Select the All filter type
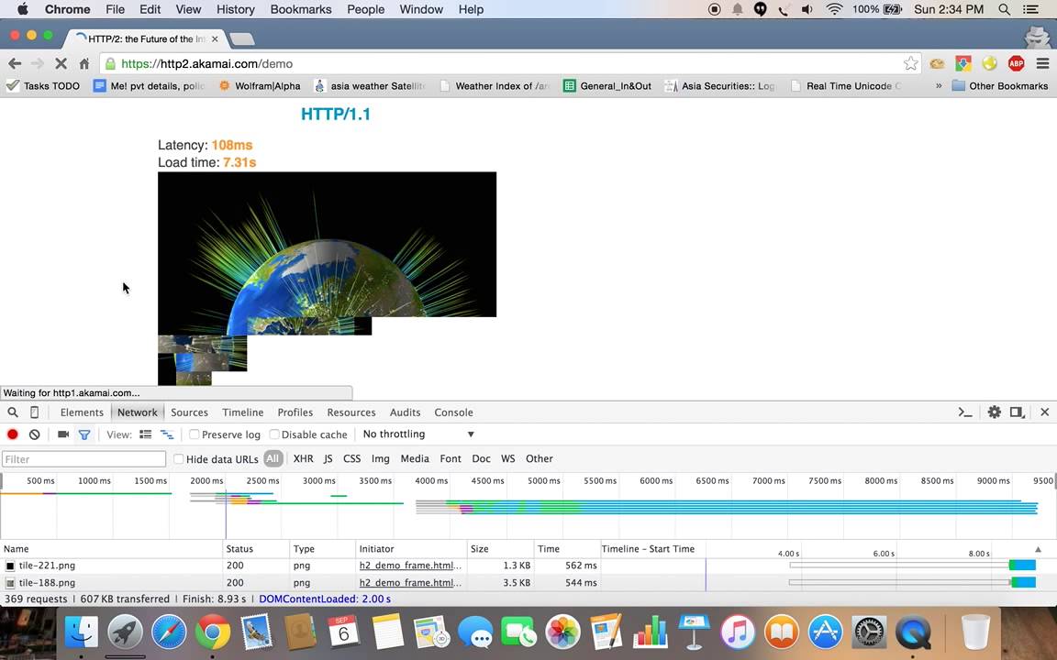Viewport: 1057px width, 660px height. [273, 458]
